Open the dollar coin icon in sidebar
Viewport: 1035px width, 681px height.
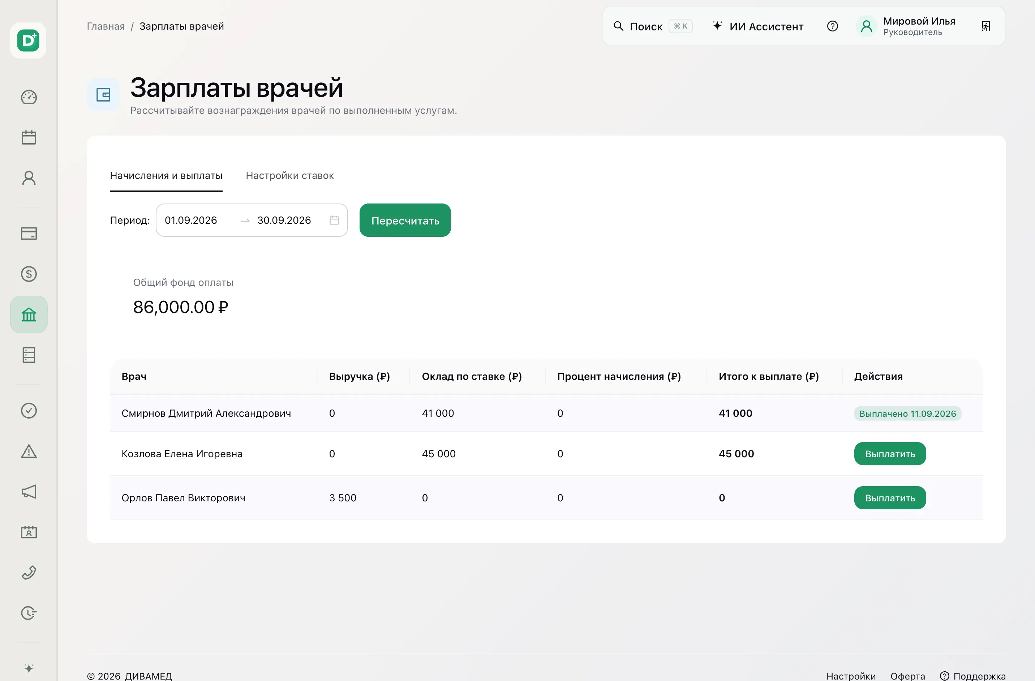tap(29, 274)
